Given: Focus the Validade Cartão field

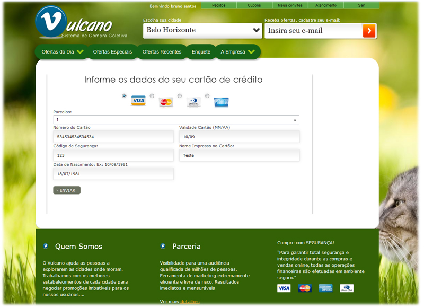Looking at the screenshot, I should point(240,137).
